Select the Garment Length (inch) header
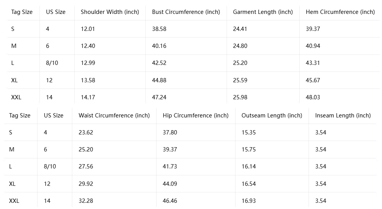The image size is (382, 209). coord(263,12)
